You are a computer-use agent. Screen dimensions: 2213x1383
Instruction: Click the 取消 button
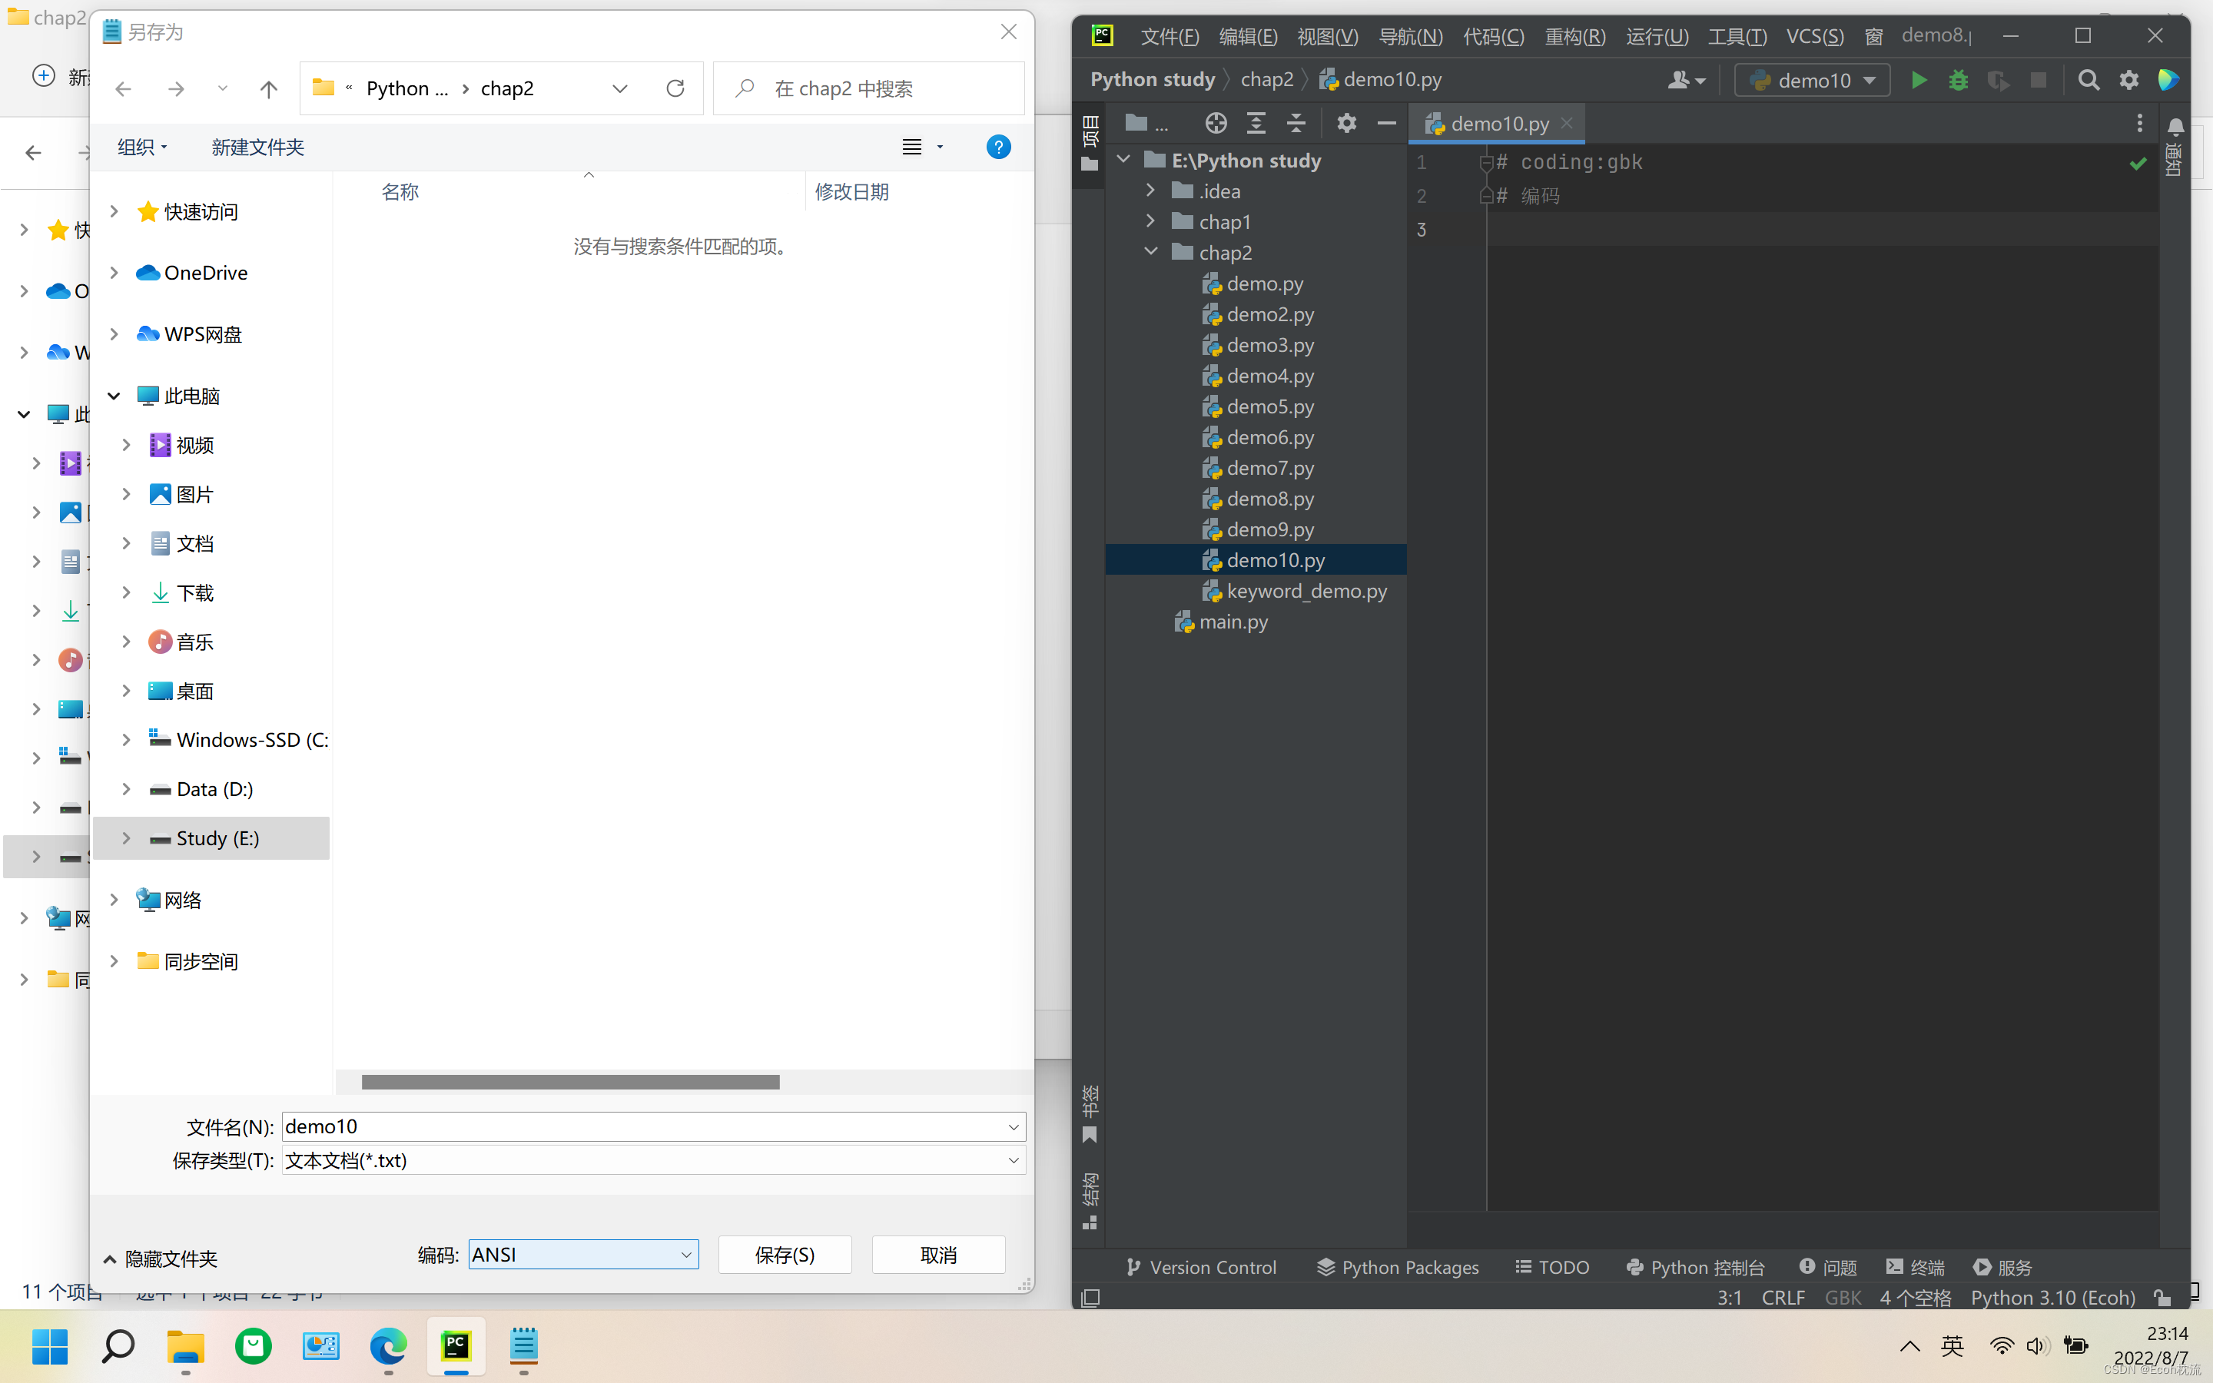click(x=938, y=1255)
